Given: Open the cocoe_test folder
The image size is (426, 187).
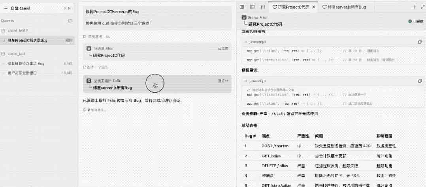Looking at the screenshot, I should click(x=16, y=54).
